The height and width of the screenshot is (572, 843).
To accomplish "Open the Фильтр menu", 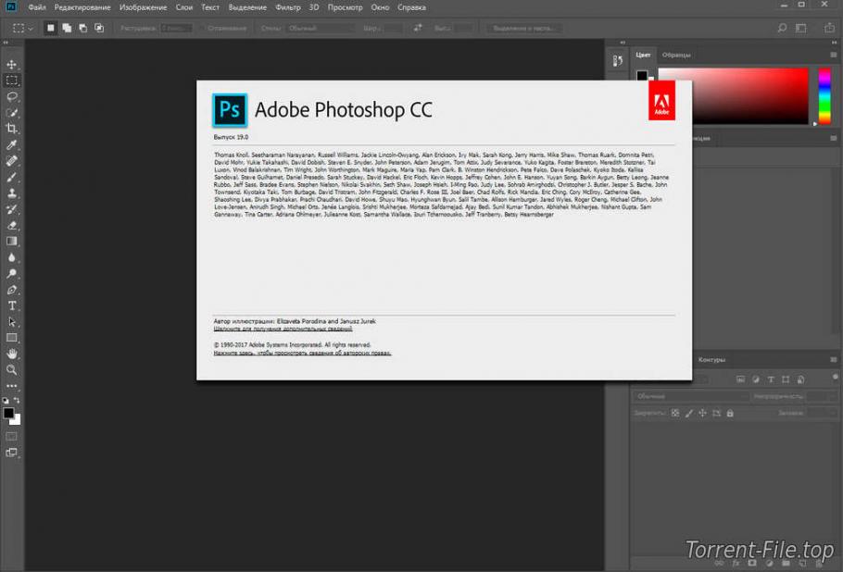I will coord(287,7).
